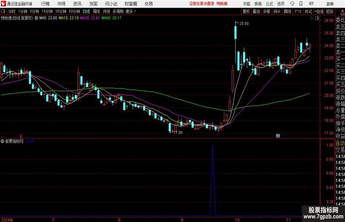The image size is (345, 222).
Task: Expand 更多 period options
Action: tap(131, 11)
